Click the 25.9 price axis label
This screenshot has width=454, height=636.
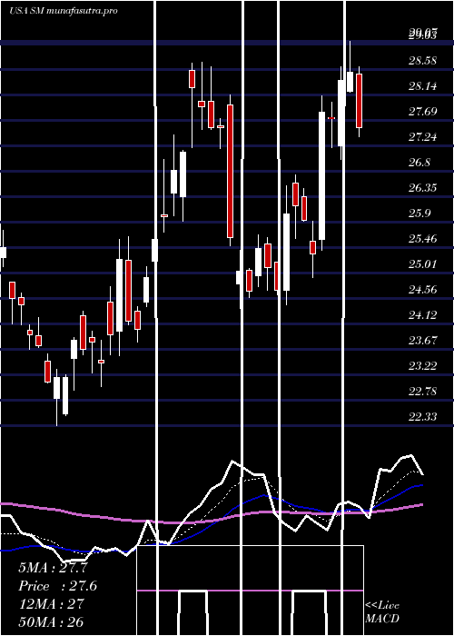419,214
